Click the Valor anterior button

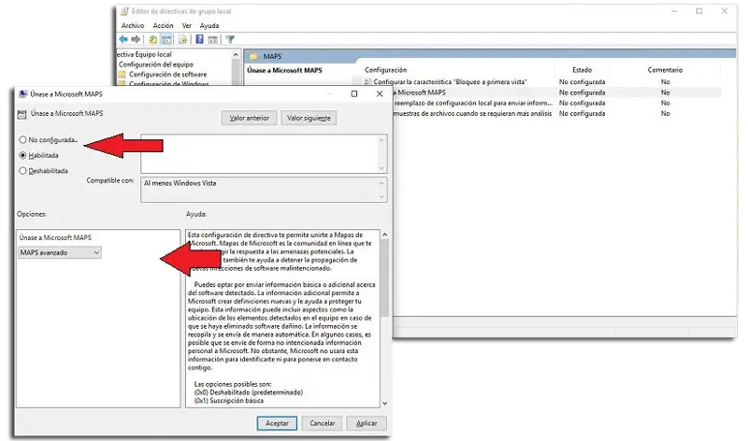point(249,119)
